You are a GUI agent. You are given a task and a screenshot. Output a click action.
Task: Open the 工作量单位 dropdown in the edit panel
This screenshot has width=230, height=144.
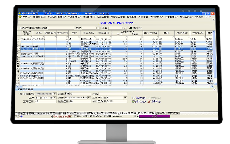tap(125, 98)
